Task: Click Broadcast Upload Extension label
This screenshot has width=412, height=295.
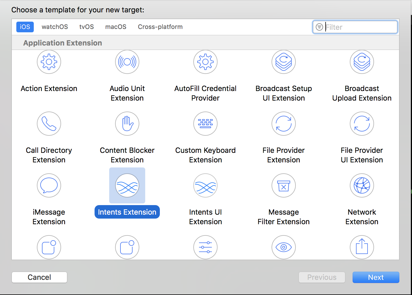Action: coord(362,93)
